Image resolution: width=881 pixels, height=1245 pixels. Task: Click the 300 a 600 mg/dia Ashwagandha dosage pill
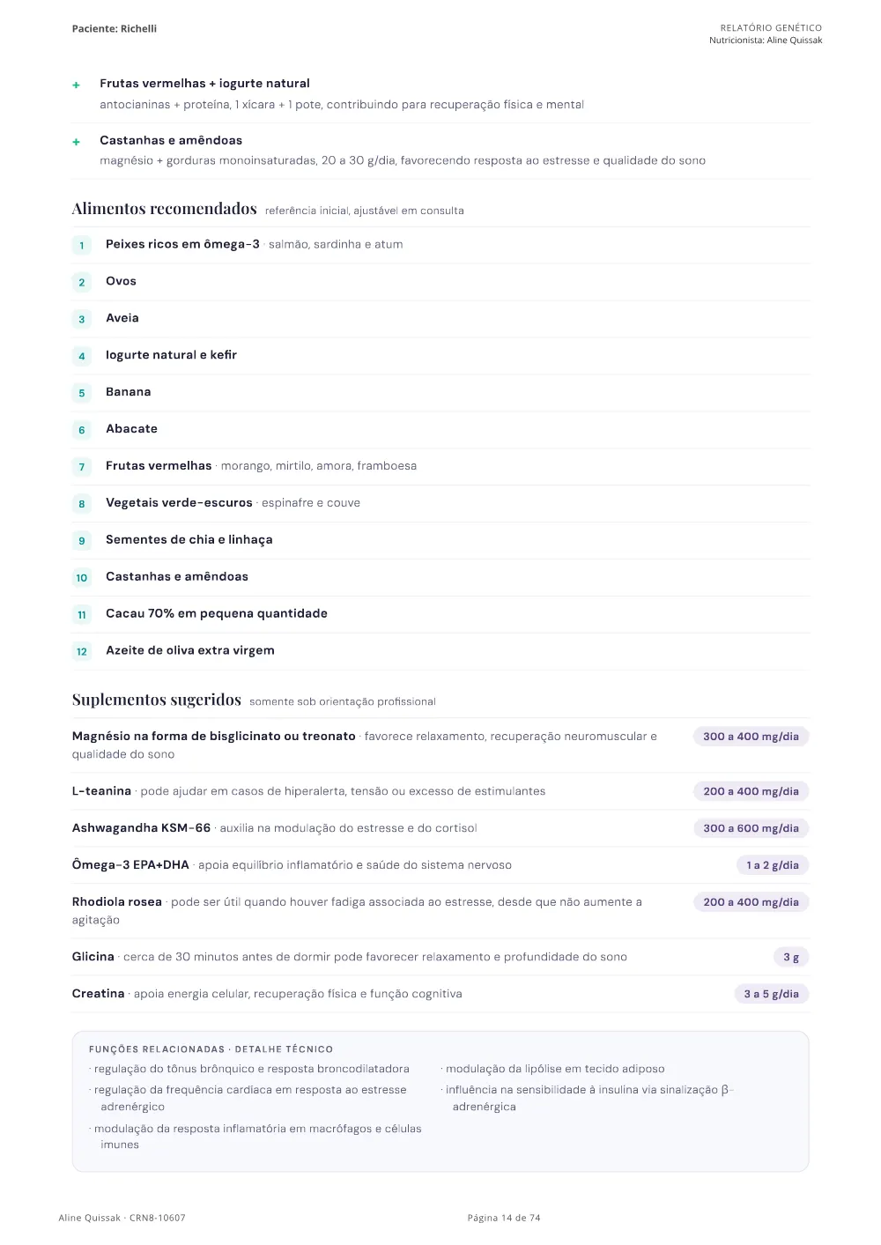pos(751,828)
